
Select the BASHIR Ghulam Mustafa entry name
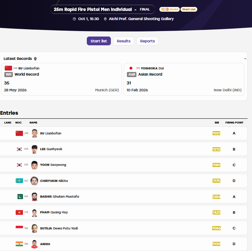[x=59, y=197]
